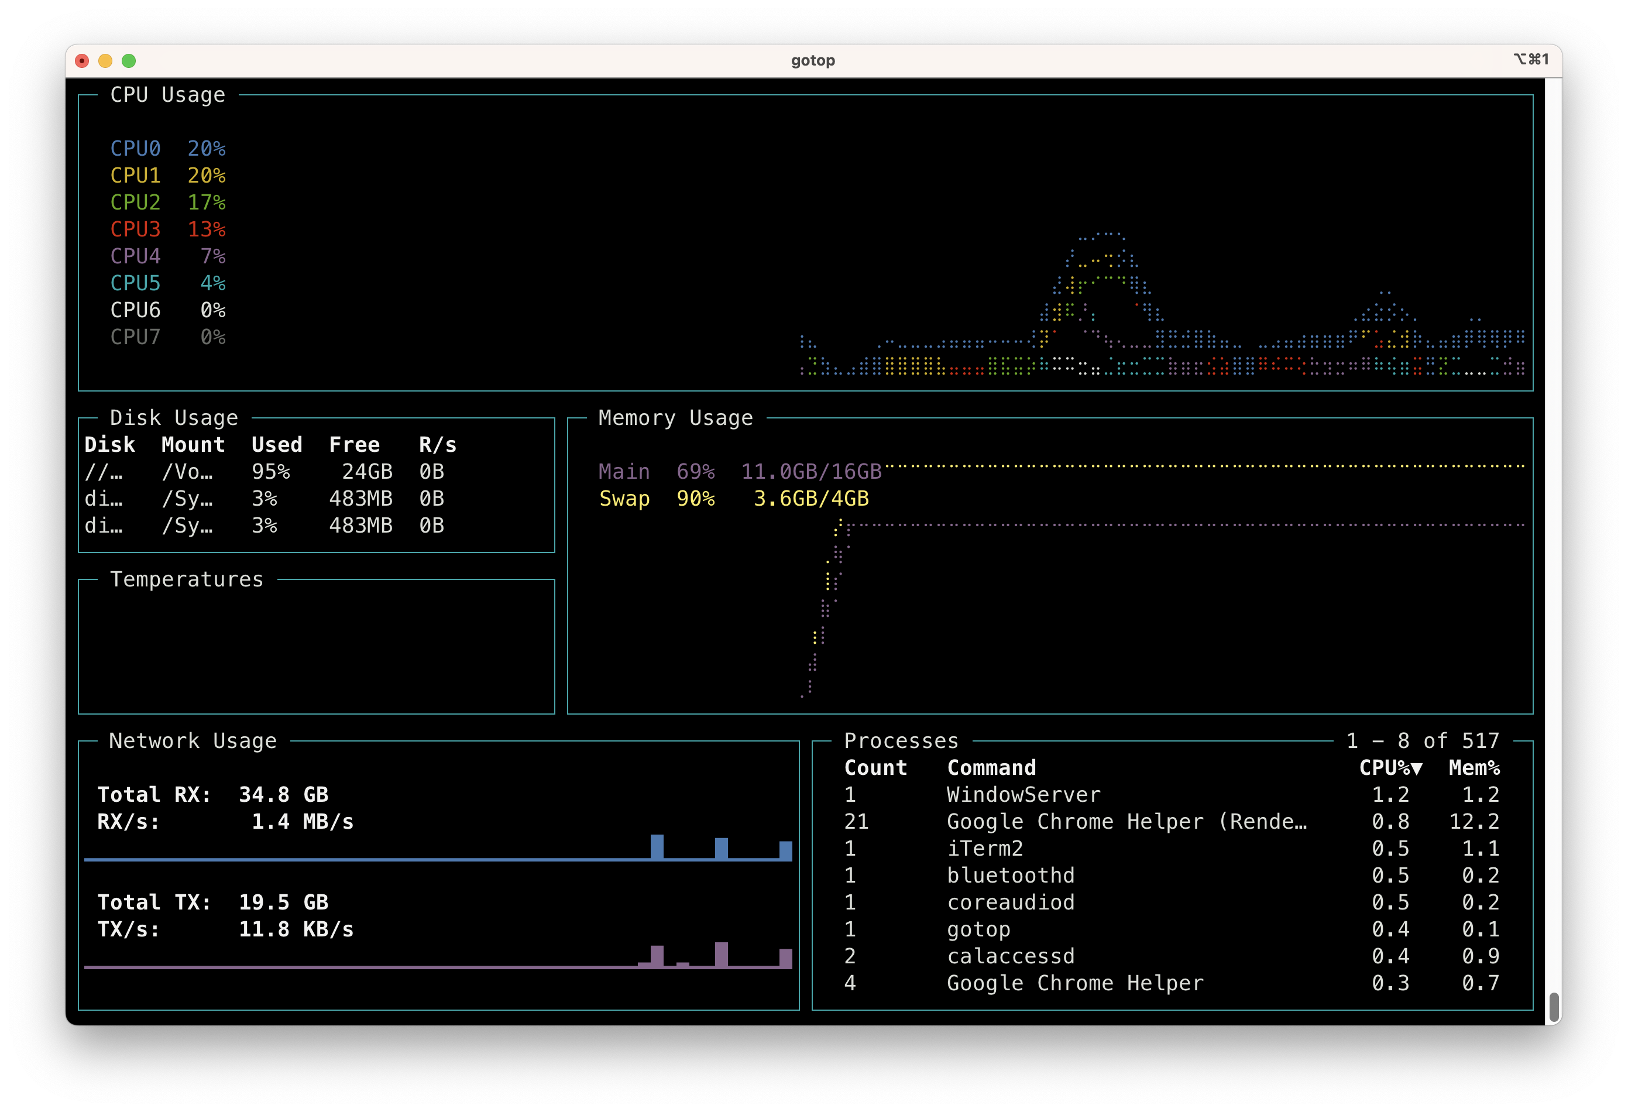1628x1112 pixels.
Task: Click the terminal window's vertical scrollbar thumb
Action: [x=1553, y=1007]
